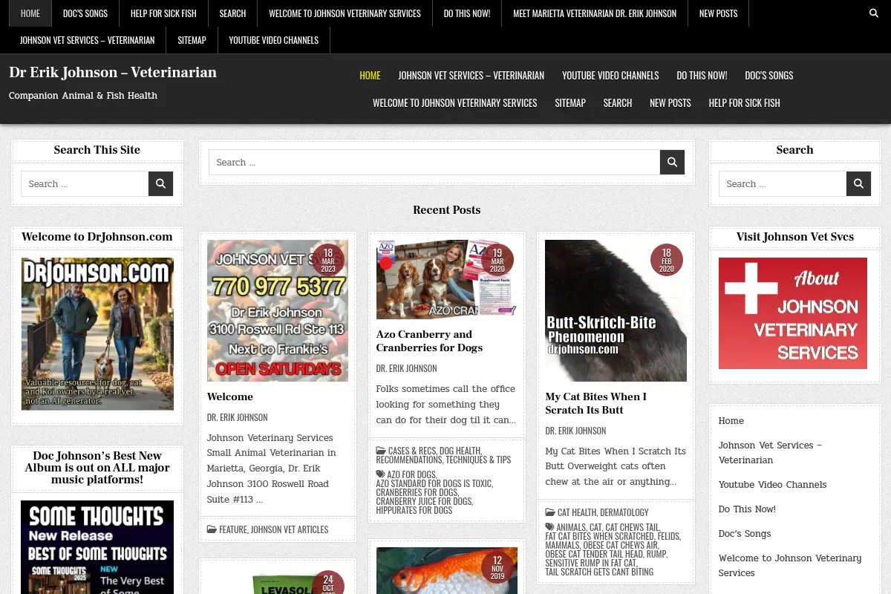Click the folder icon beside Cat Health category
Screen dimensions: 891x594
tap(550, 512)
